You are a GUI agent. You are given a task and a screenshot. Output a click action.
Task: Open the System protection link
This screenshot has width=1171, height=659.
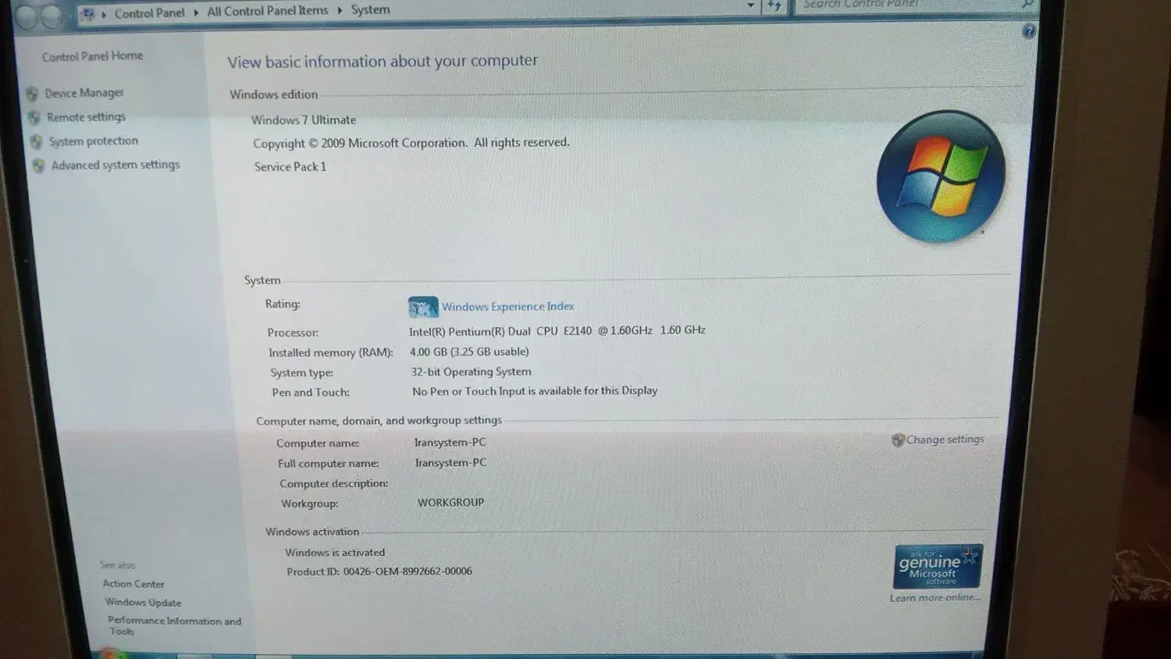pyautogui.click(x=93, y=141)
